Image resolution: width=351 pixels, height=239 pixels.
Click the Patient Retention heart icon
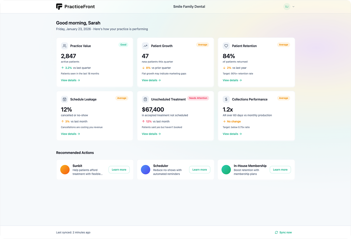[x=226, y=46]
